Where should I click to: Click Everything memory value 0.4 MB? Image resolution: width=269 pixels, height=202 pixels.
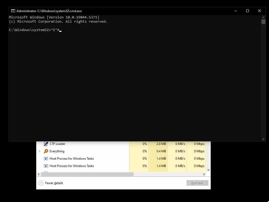161,151
